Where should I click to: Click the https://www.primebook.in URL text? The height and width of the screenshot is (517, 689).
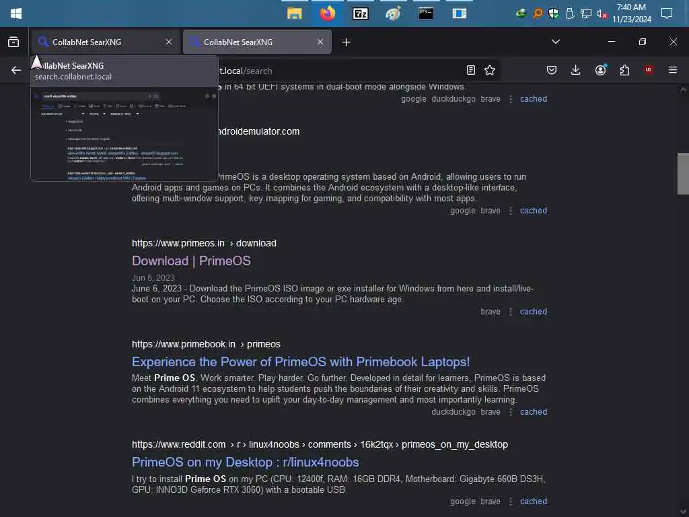tap(184, 344)
